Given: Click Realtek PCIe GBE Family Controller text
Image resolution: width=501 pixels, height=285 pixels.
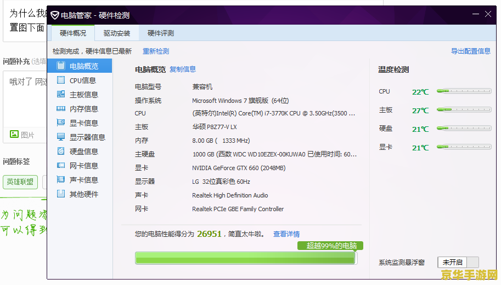Looking at the screenshot, I should point(238,209).
